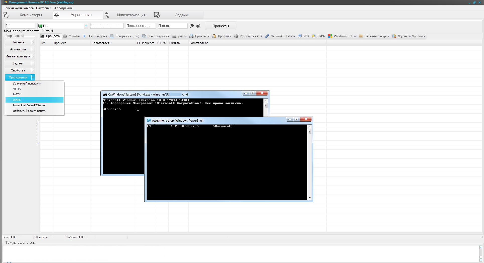484x263 pixels.
Task: Select the highlighted WinRS menu entry
Action: tap(35, 100)
